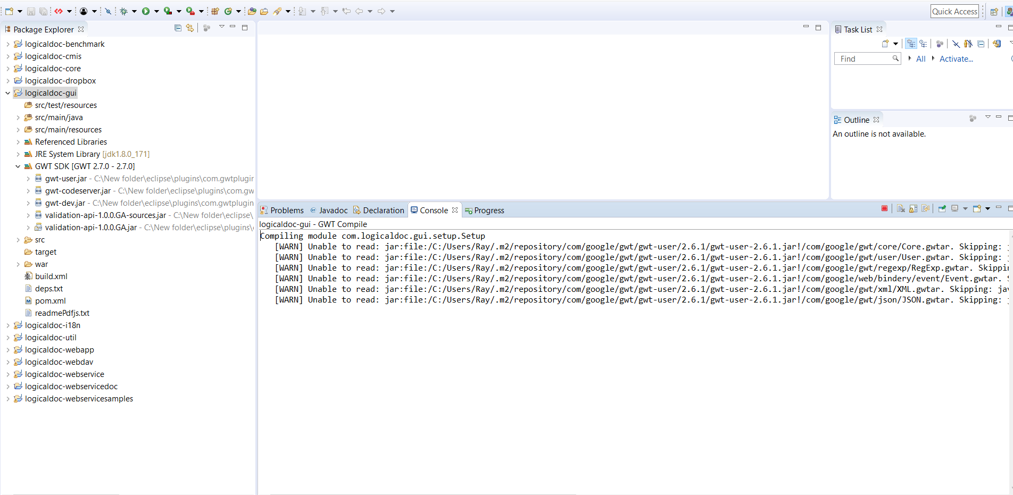The height and width of the screenshot is (495, 1013).
Task: Open the Debug dropdown arrow
Action: [x=134, y=11]
